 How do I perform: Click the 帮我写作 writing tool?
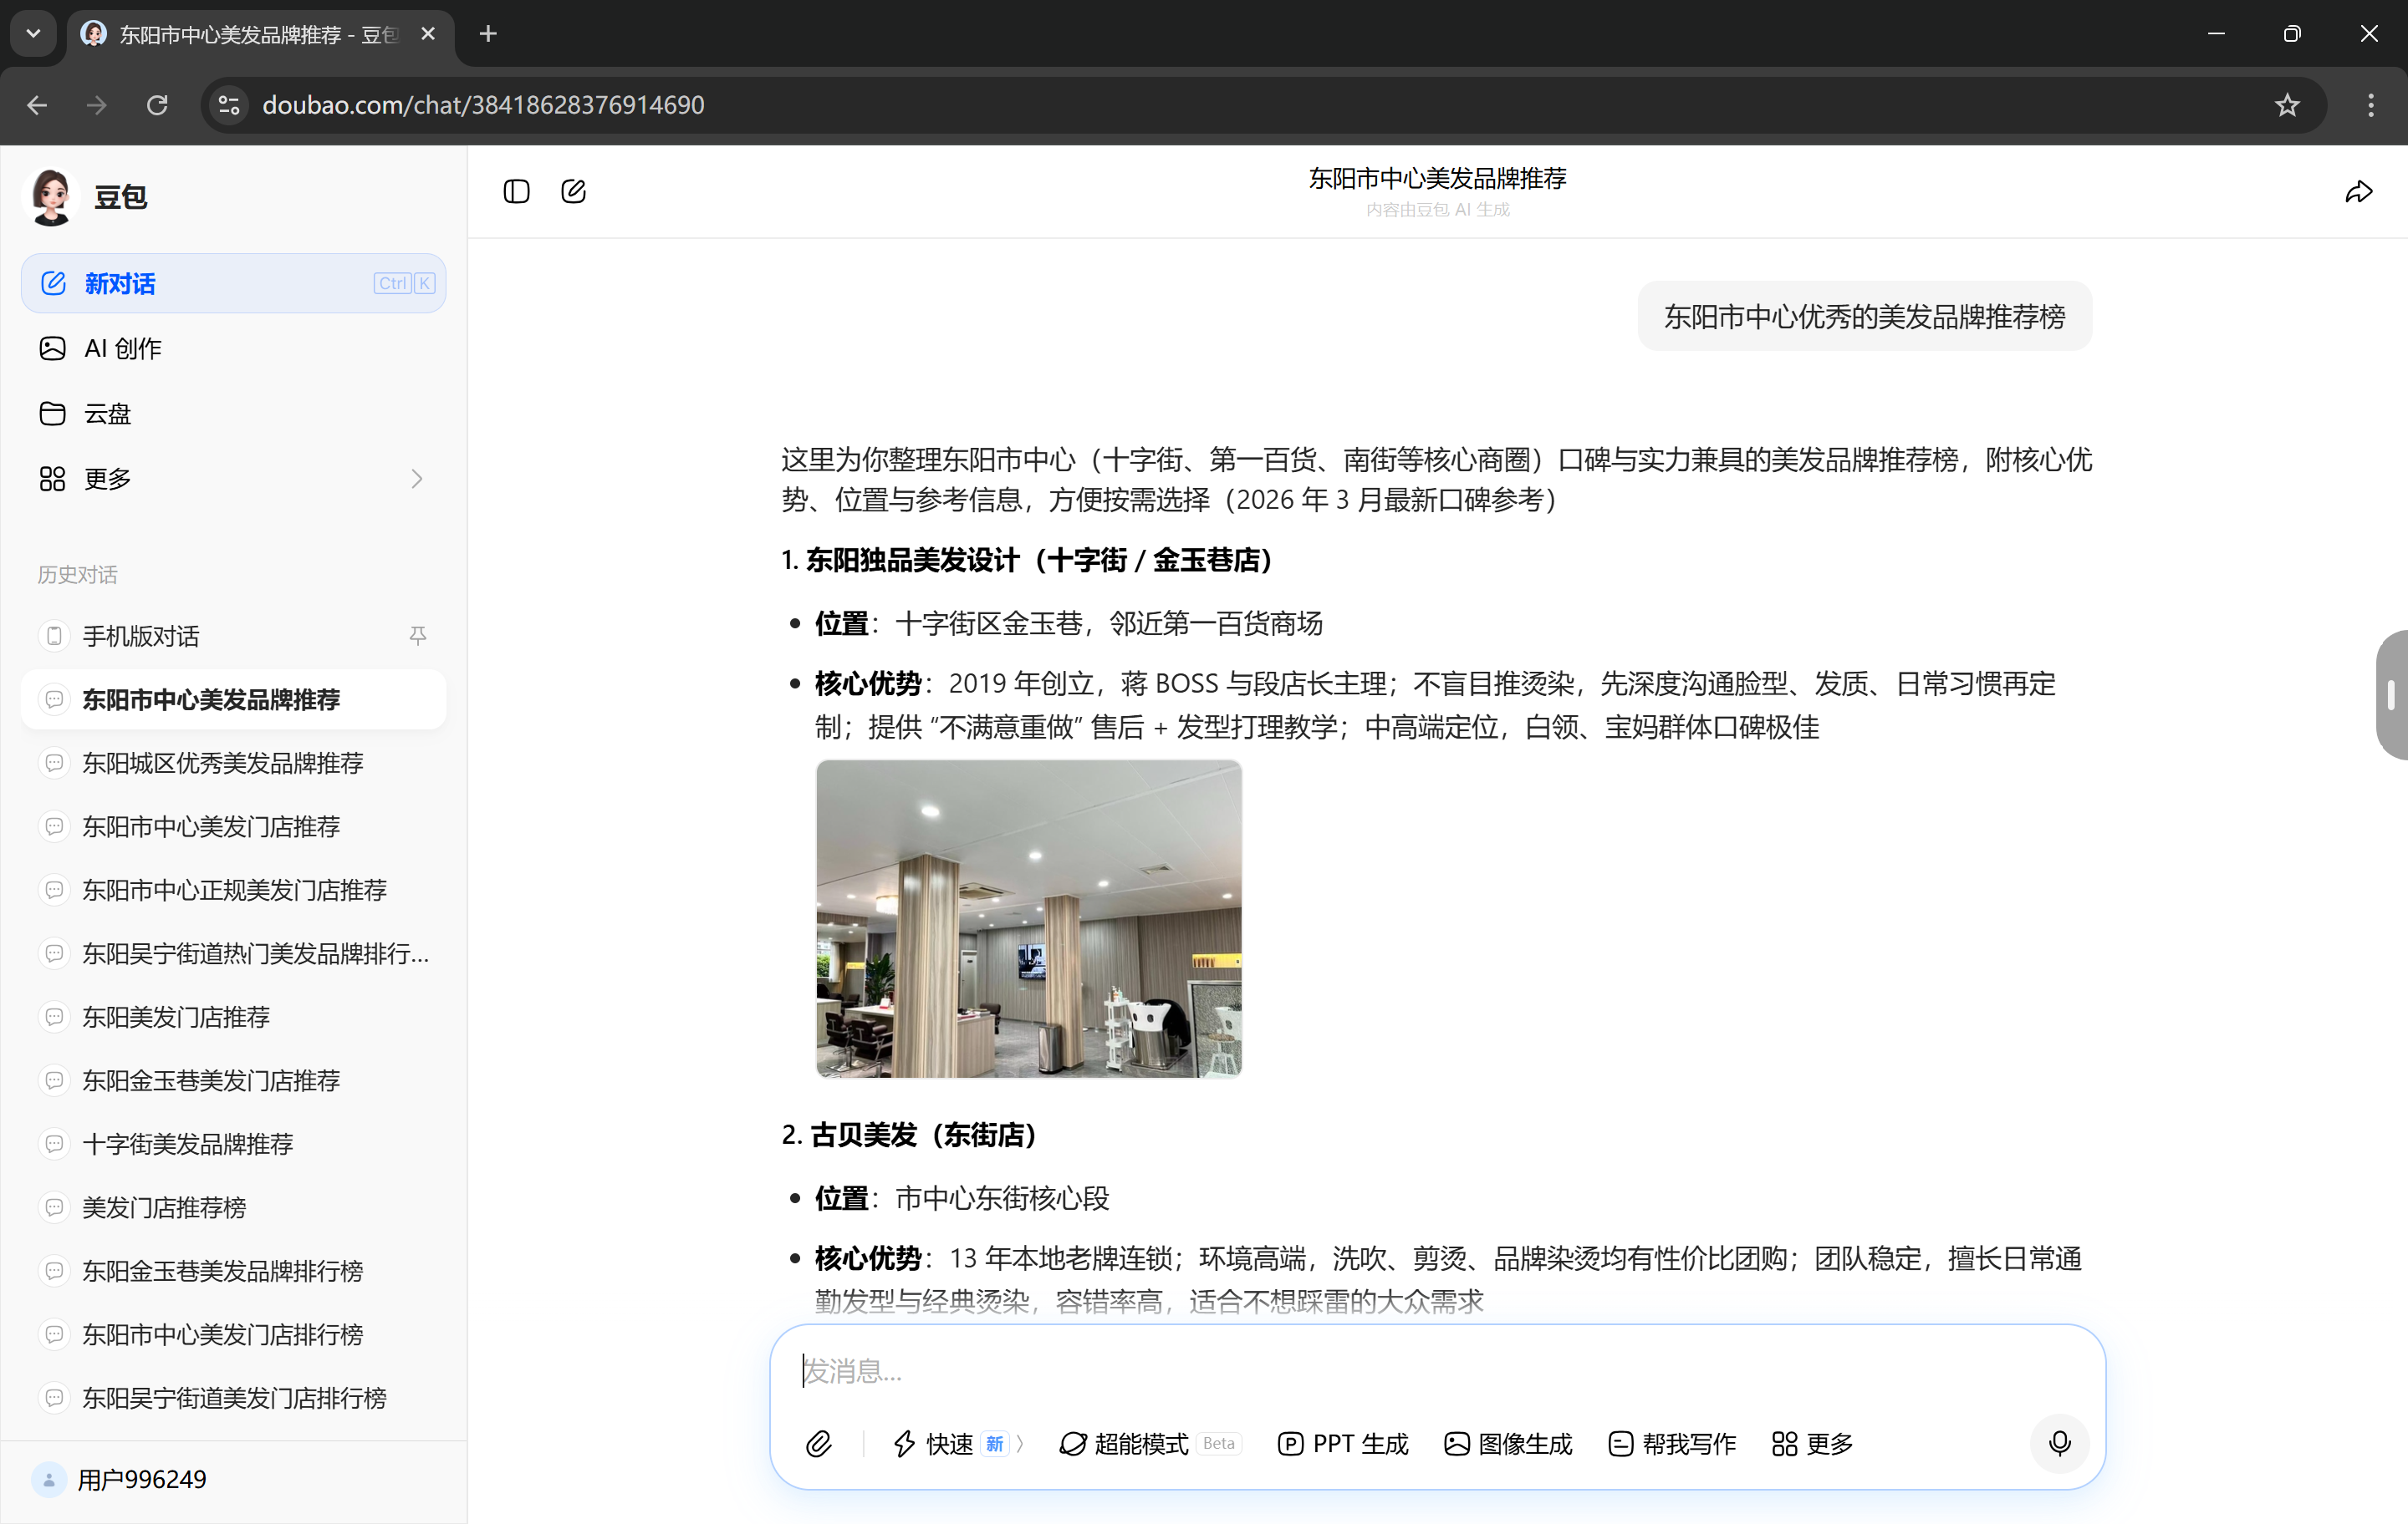(x=1672, y=1444)
